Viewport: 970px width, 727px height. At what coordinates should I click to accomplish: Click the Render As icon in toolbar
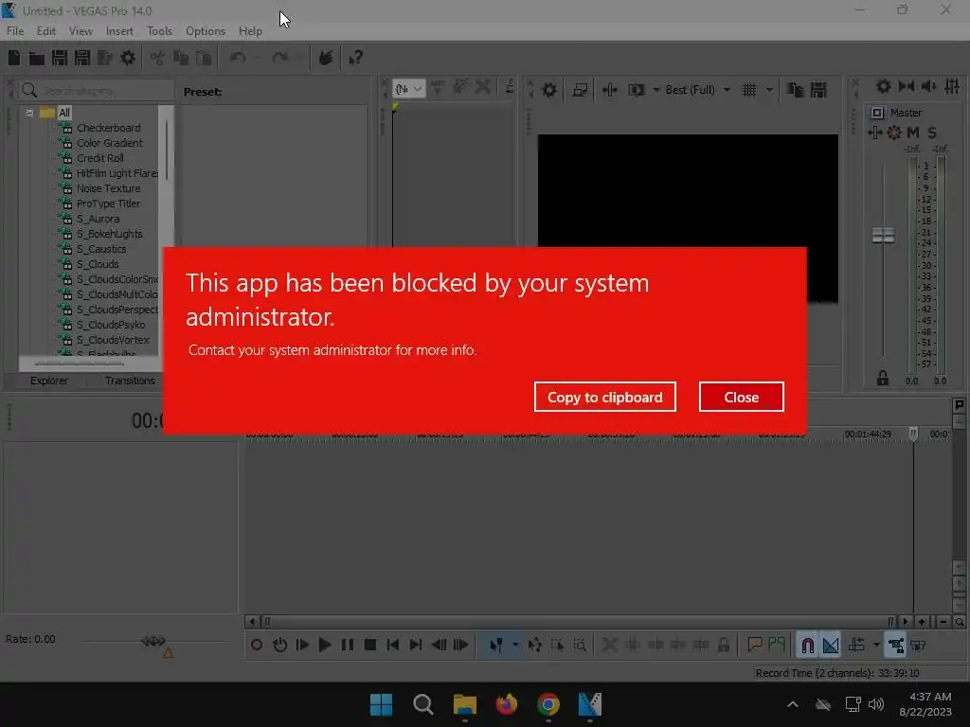(105, 58)
